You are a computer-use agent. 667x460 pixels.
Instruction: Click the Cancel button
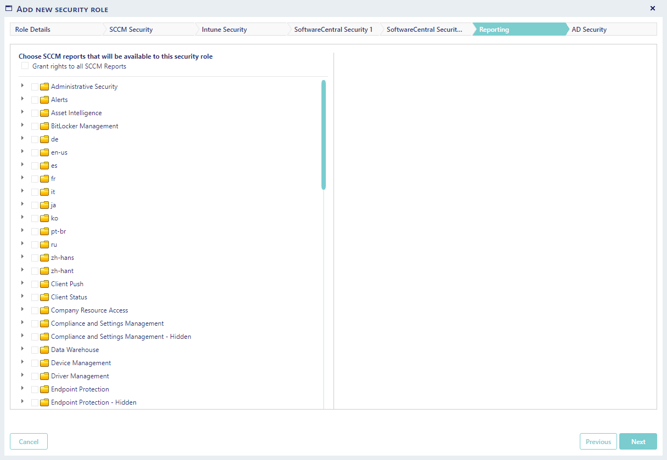click(x=29, y=442)
